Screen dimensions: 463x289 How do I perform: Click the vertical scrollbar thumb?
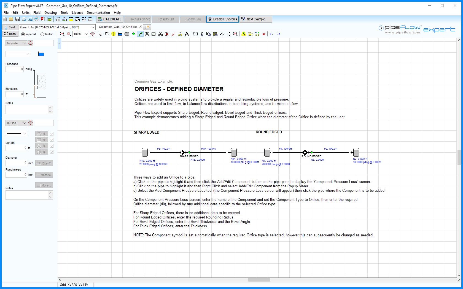[x=459, y=157]
